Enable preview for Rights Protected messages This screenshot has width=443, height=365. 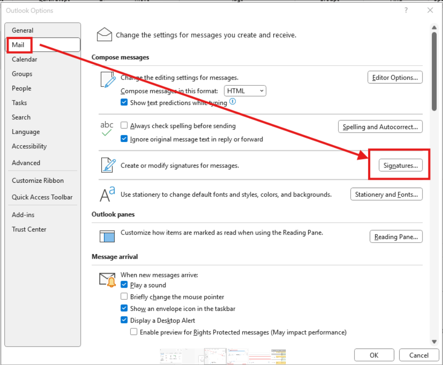[x=134, y=331]
